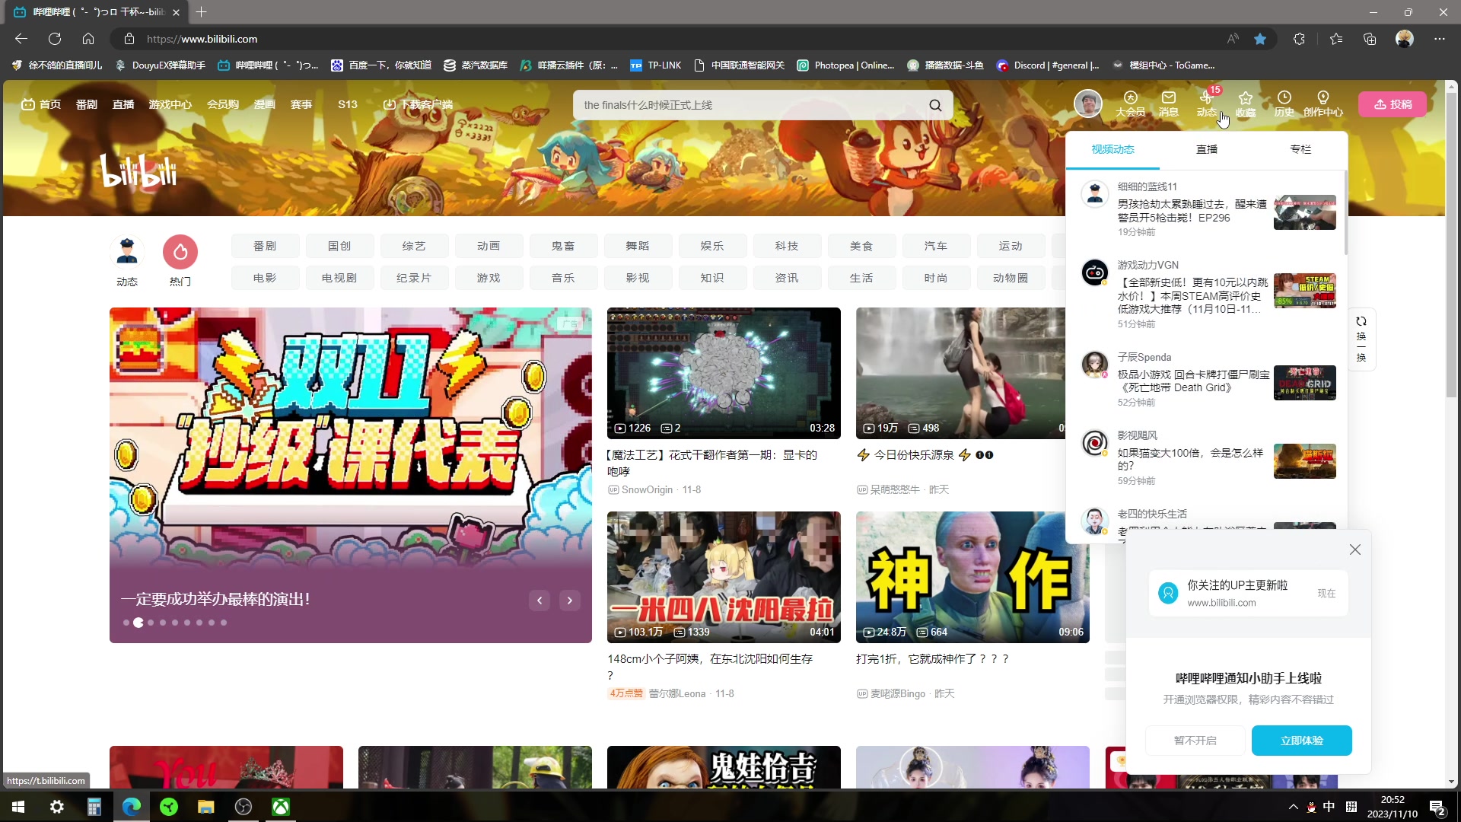The height and width of the screenshot is (822, 1461).
Task: Click the 换一换 refresh recommendations icon
Action: pyautogui.click(x=1361, y=339)
